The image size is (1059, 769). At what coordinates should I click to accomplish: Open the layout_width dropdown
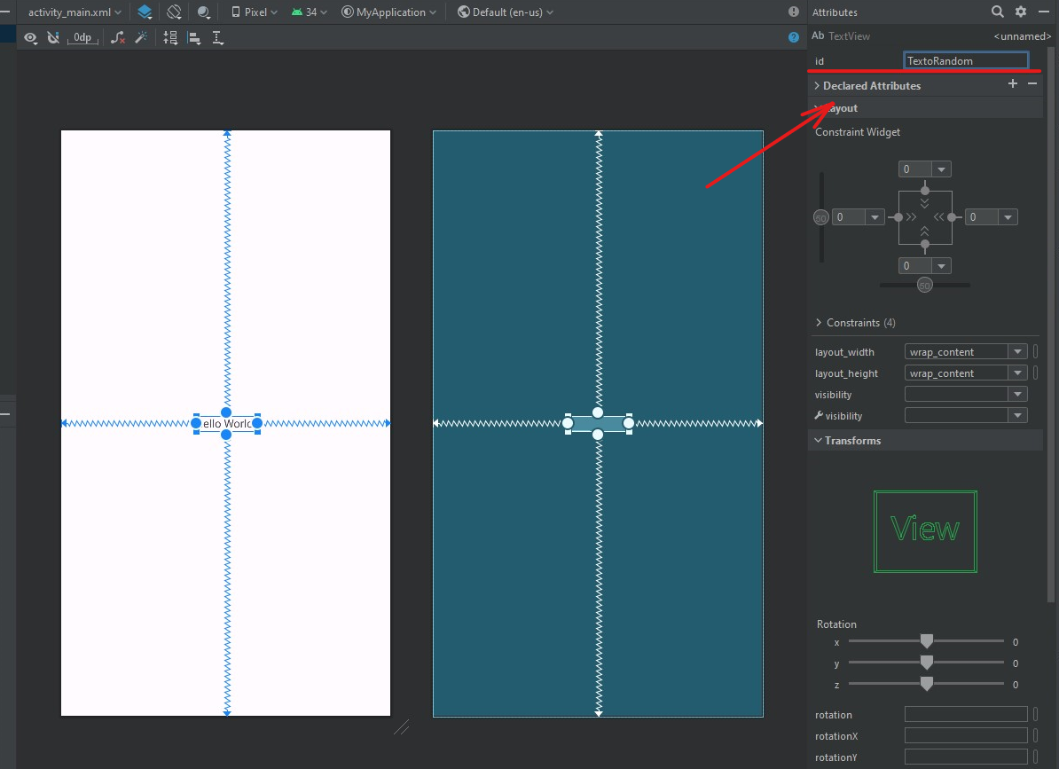[1018, 352]
